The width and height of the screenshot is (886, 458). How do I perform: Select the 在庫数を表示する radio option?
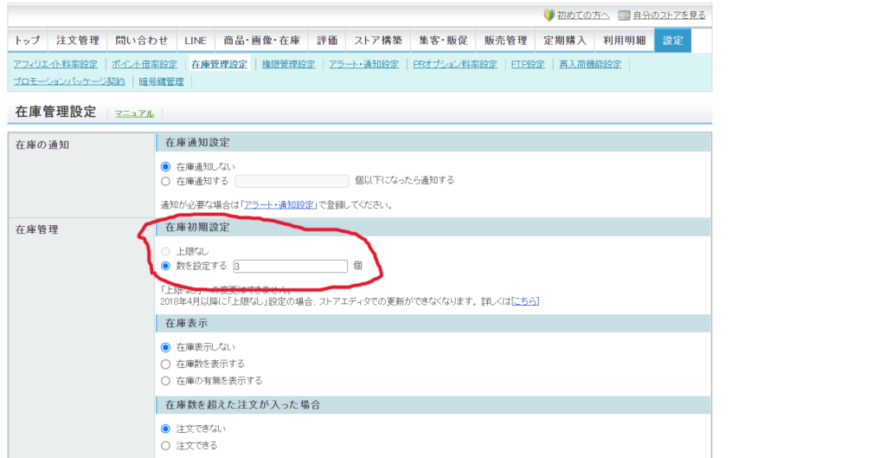pos(166,364)
